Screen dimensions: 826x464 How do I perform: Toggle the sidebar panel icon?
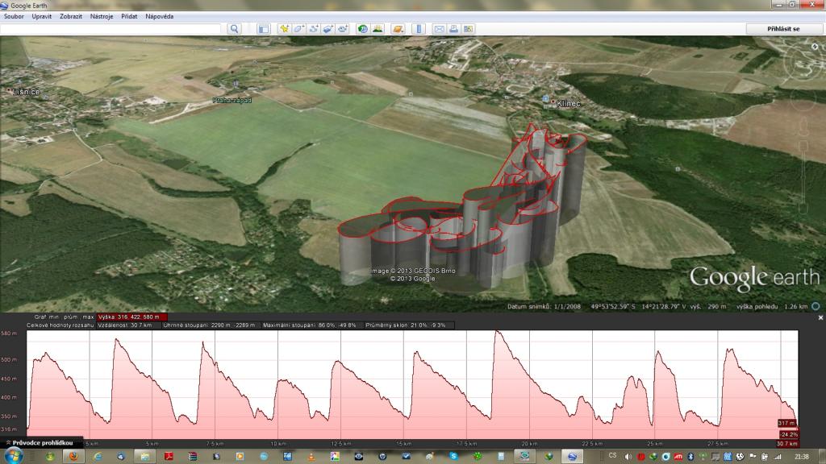click(x=263, y=29)
